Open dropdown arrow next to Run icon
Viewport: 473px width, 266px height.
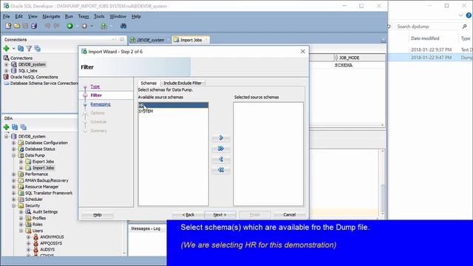[x=77, y=27]
